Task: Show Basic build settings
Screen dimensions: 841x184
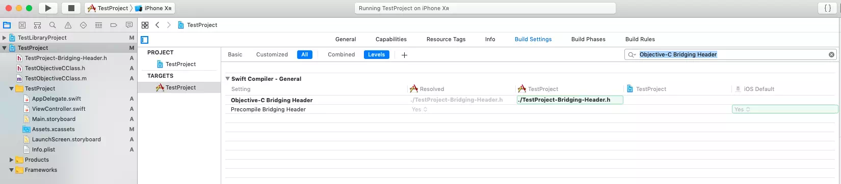Action: tap(235, 54)
